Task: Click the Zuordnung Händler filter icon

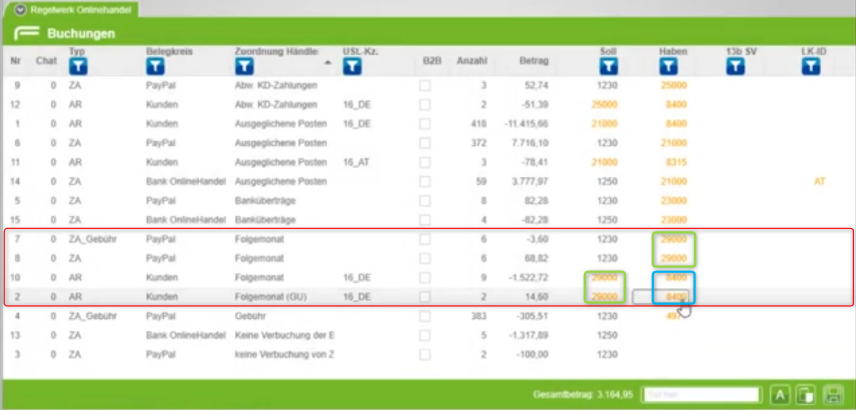Action: (245, 67)
